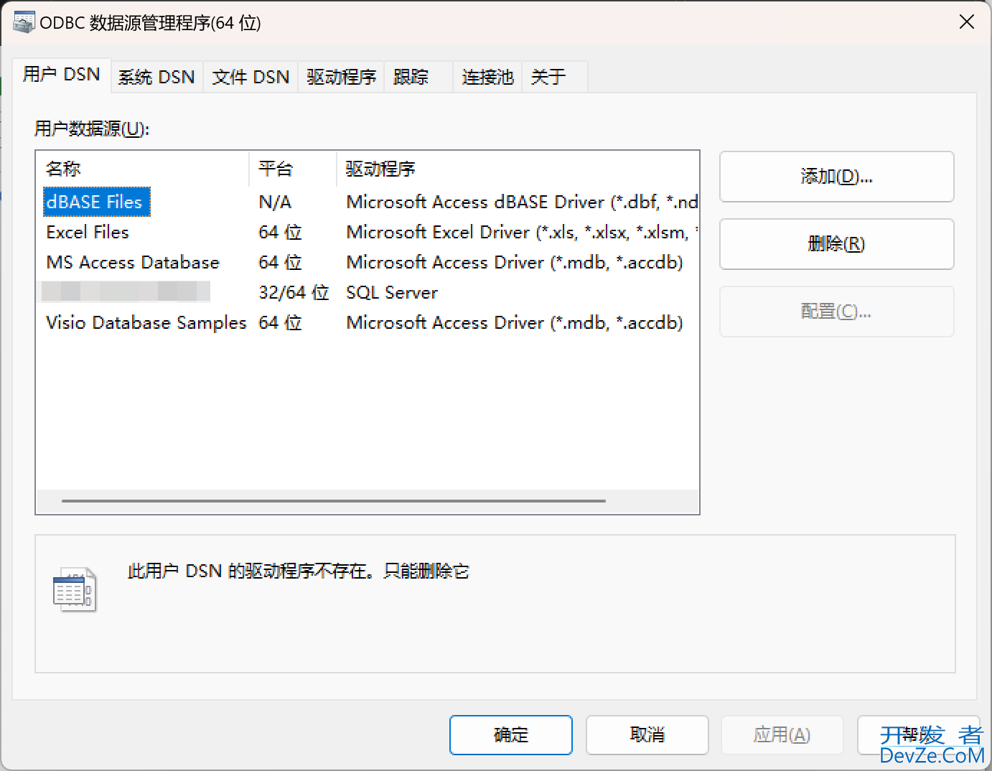Select the MS Access Database entry
Viewport: 992px width, 771px height.
click(x=133, y=263)
